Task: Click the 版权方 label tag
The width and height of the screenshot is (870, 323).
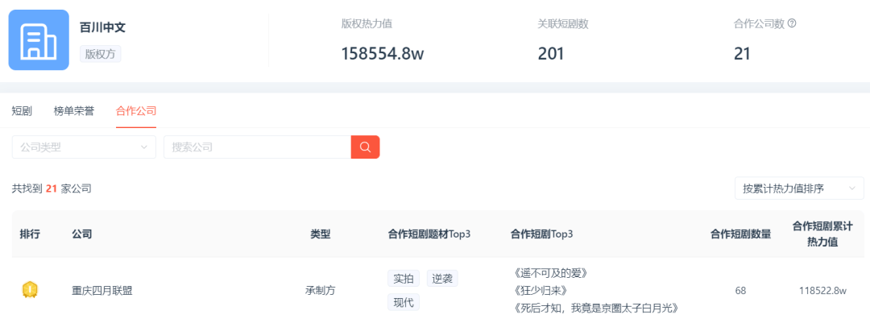Action: pos(100,54)
